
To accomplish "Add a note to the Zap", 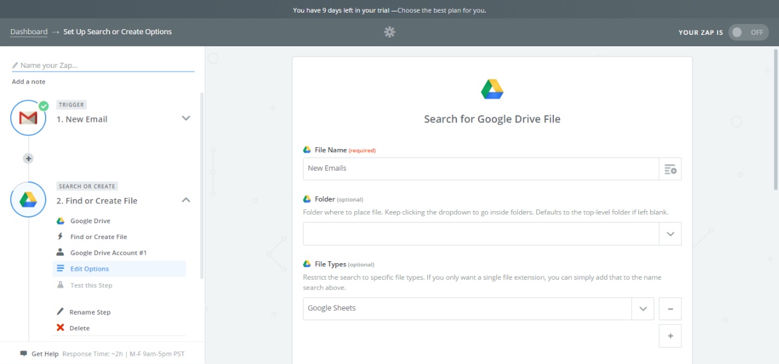I will click(29, 82).
